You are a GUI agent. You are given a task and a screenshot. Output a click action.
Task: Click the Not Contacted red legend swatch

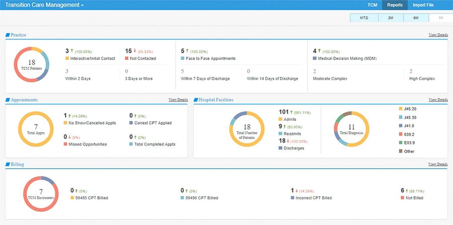pos(127,58)
